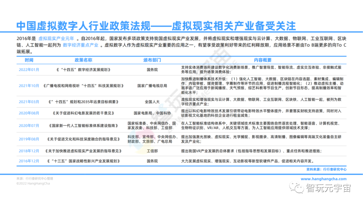
Task: Click source note 资料来源:行行查研究中心
Action: 326,169
